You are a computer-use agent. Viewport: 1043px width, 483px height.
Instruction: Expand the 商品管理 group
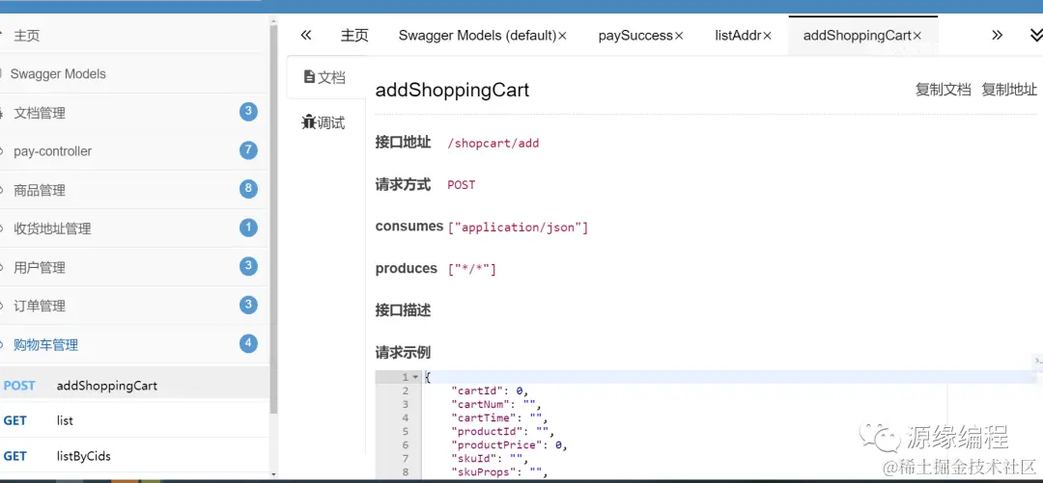point(134,190)
